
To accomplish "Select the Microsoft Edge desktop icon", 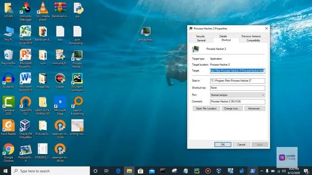I will pyautogui.click(x=60, y=105).
